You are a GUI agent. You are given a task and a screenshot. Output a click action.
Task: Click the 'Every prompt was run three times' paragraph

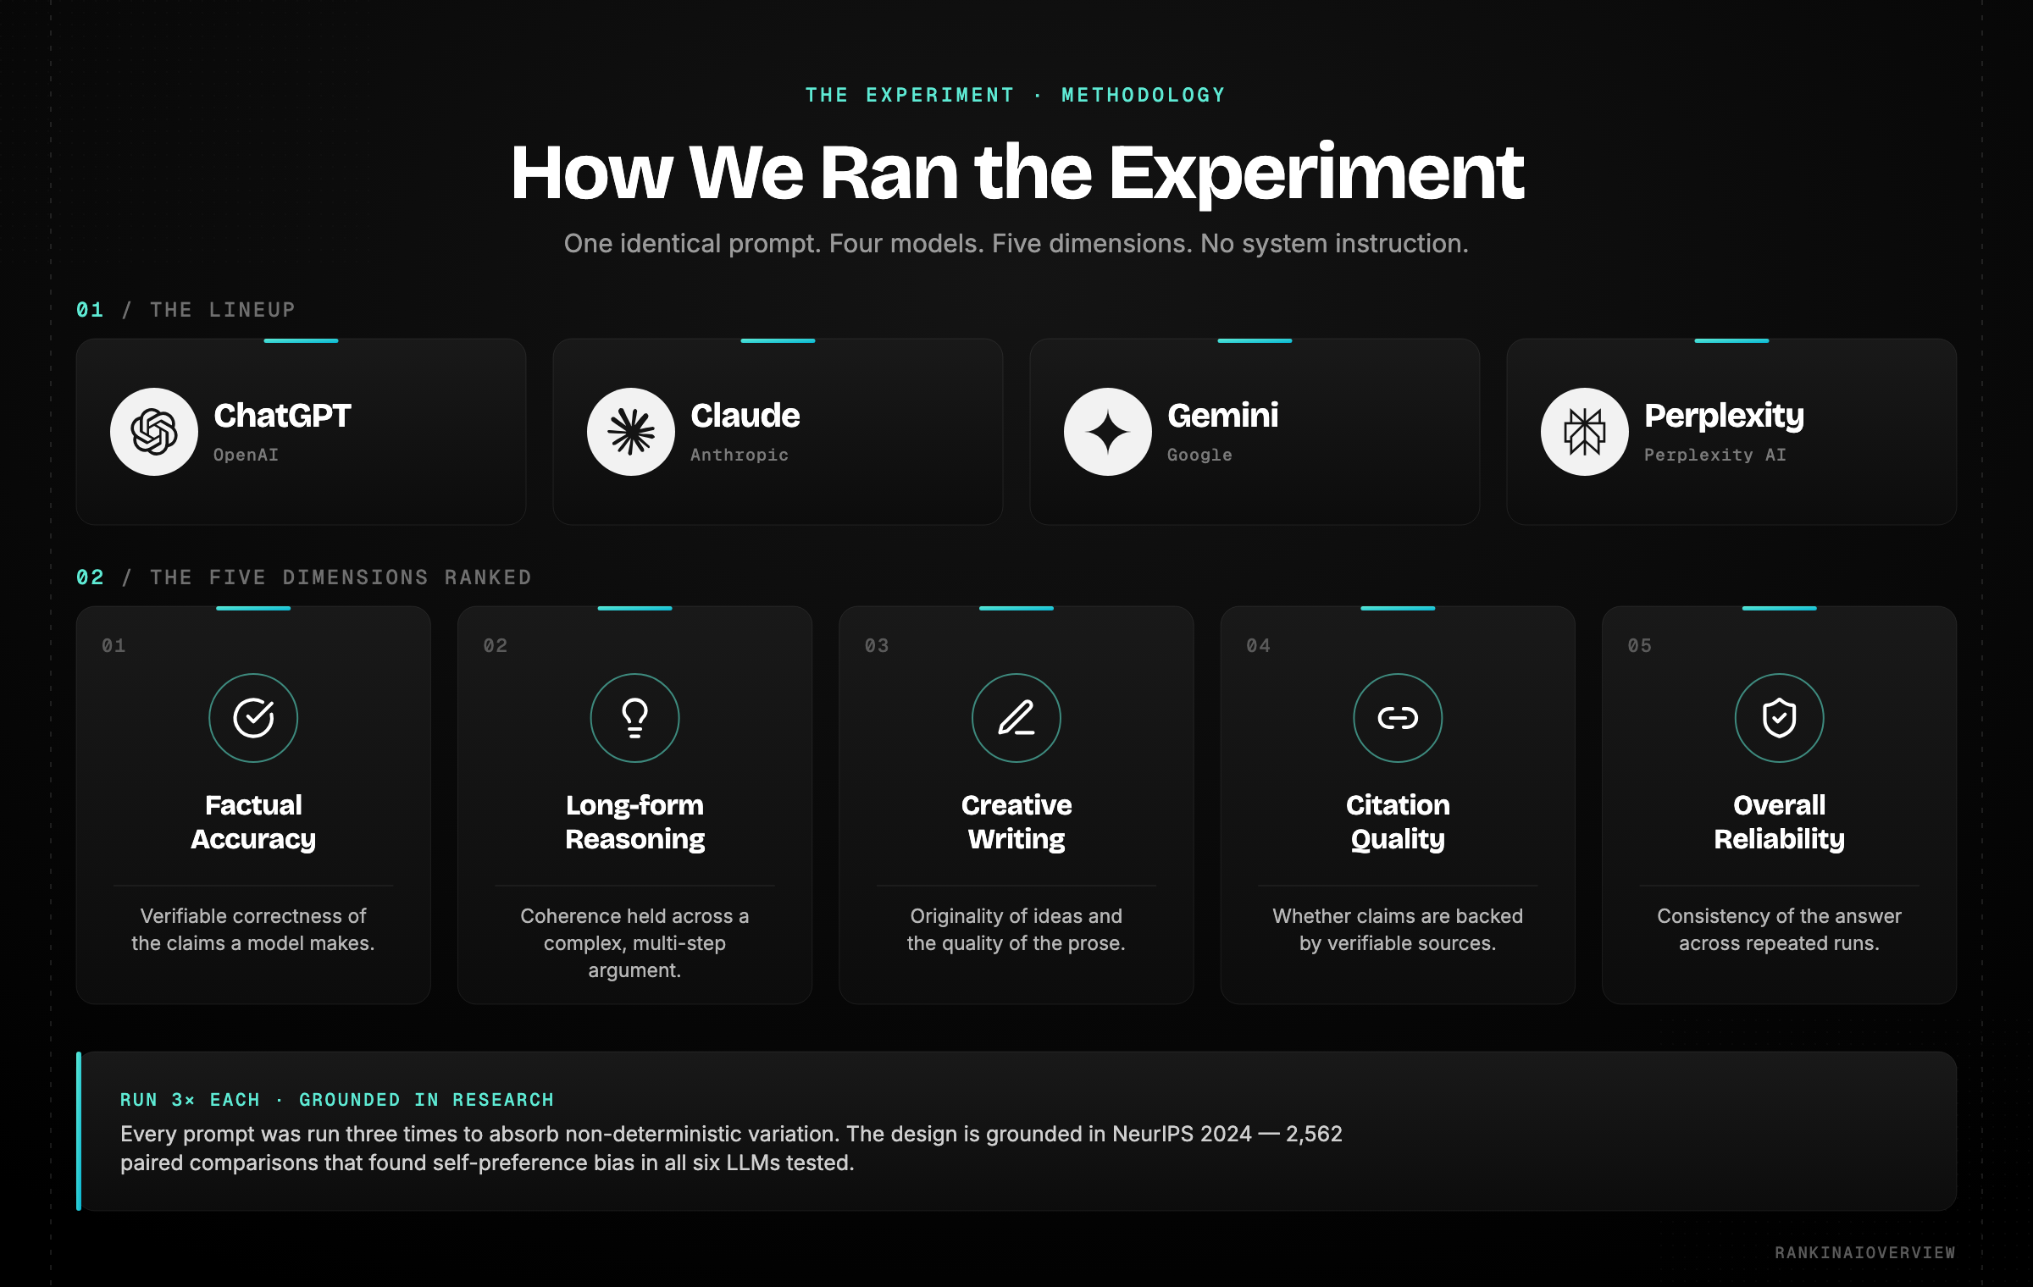coord(731,1148)
